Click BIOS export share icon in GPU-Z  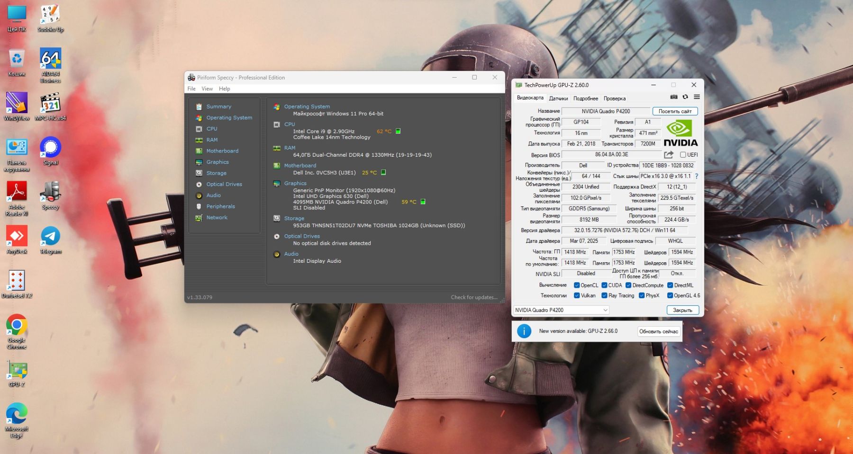(x=669, y=155)
